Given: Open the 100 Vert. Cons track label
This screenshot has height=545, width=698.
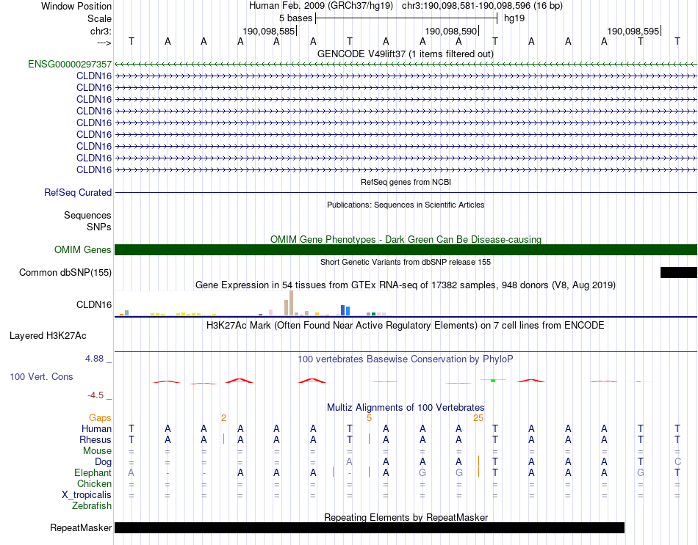Looking at the screenshot, I should click(41, 376).
